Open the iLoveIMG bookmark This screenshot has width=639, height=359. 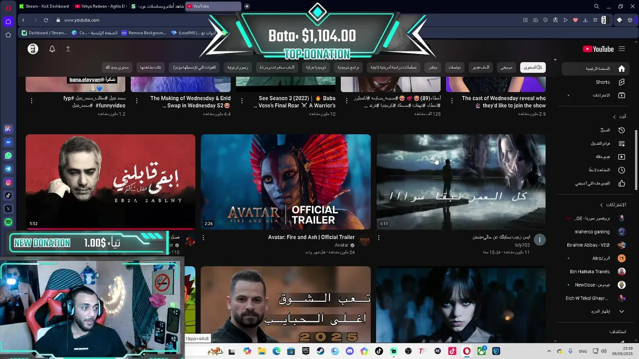(x=192, y=33)
